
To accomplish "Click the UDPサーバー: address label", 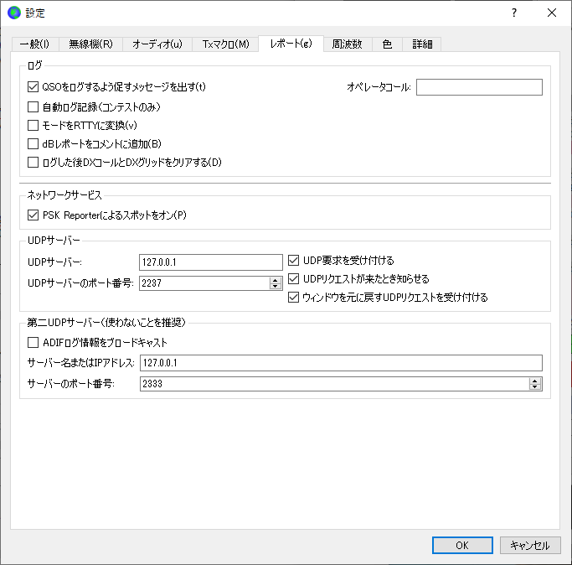I will pos(54,262).
